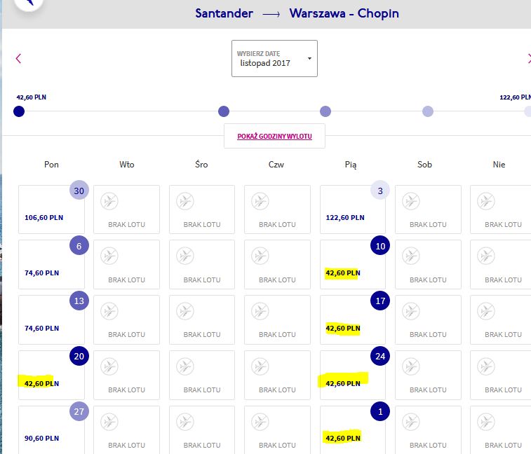Select the third price slider dot
Viewport: 531px width, 454px height.
[x=325, y=111]
